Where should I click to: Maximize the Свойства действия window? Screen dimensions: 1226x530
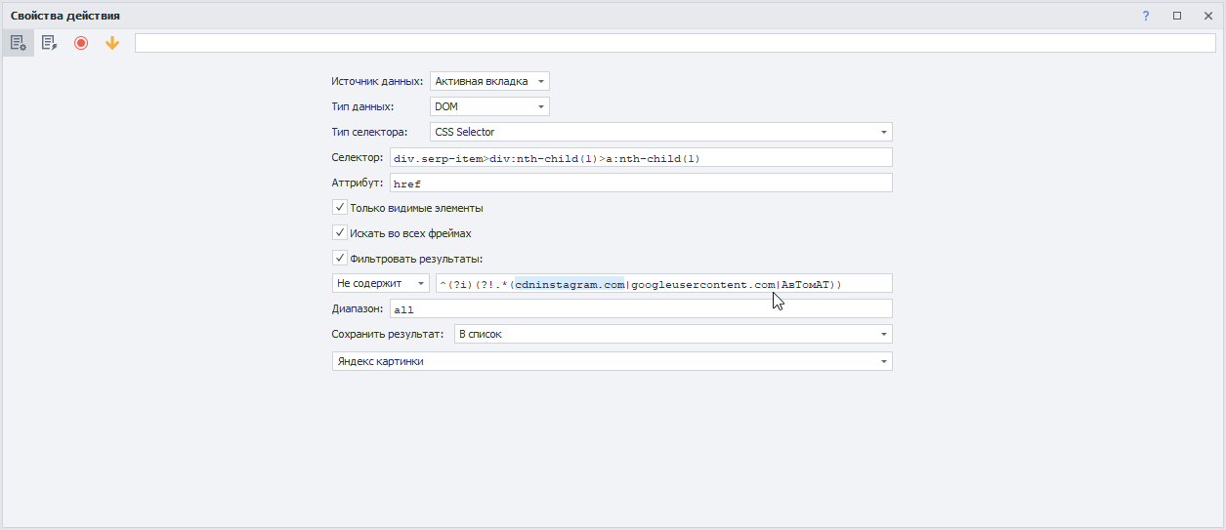pos(1177,16)
